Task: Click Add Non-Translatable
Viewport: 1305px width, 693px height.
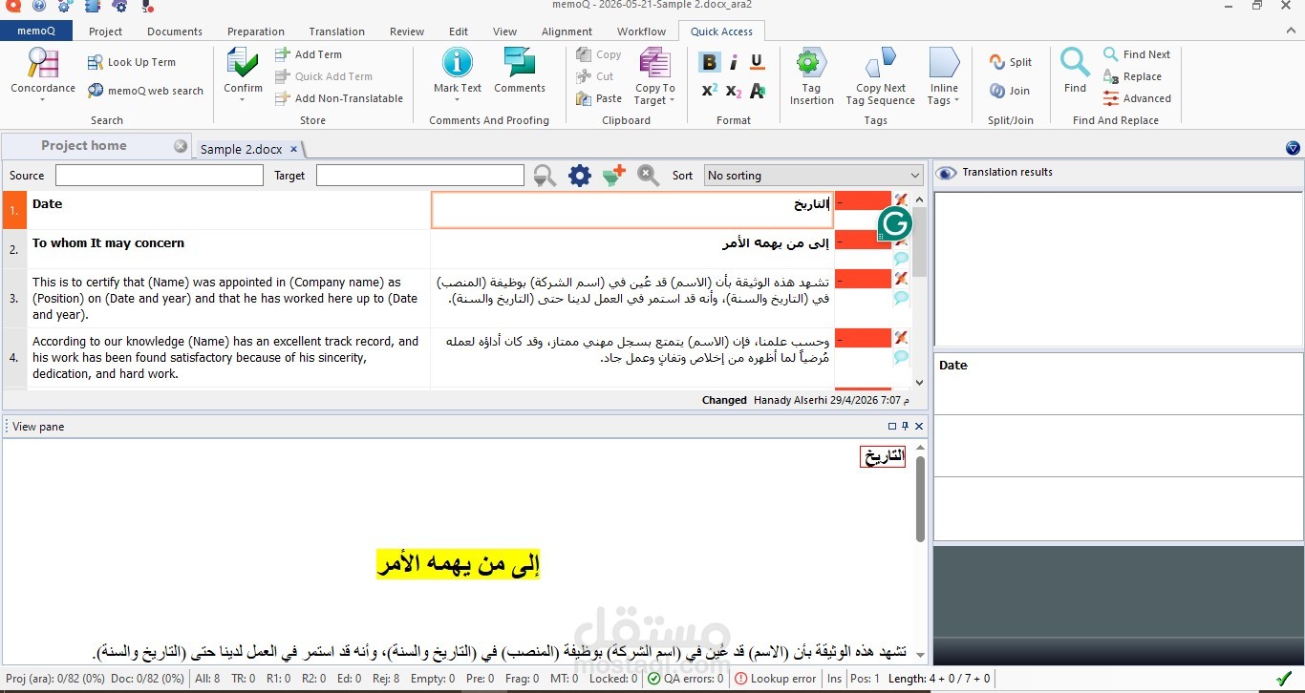Action: [x=338, y=98]
